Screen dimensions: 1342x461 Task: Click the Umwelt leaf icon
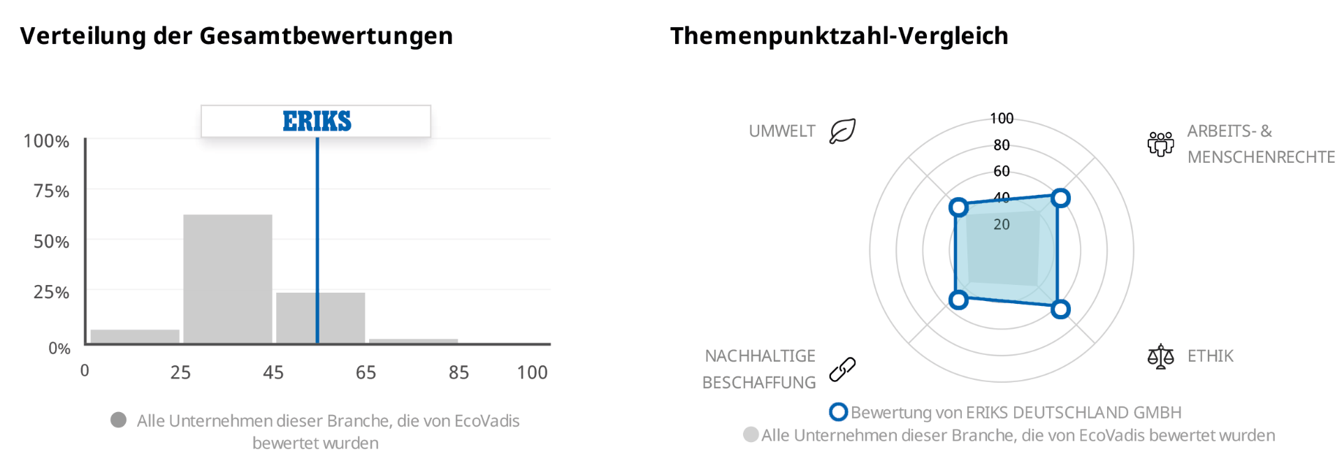pos(842,131)
